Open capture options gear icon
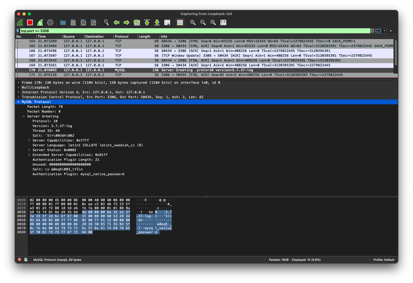The image size is (413, 283). (x=50, y=22)
